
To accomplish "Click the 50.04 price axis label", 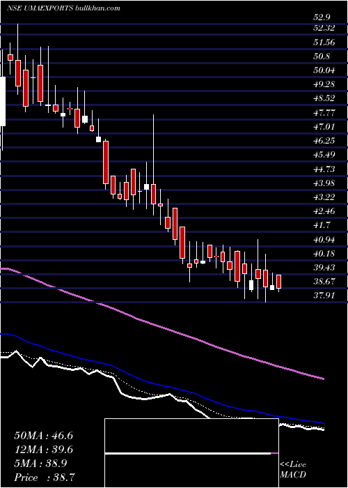I will pos(324,70).
